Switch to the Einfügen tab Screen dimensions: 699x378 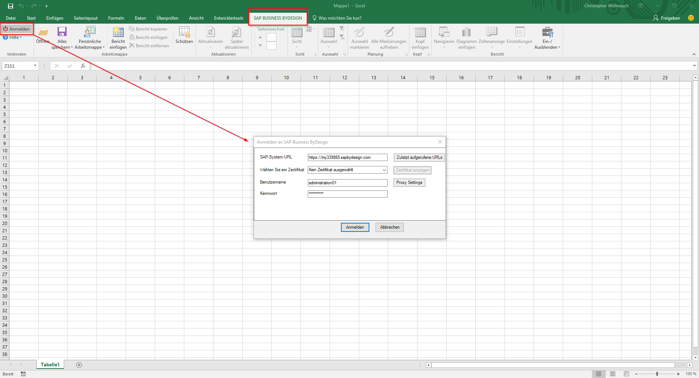coord(55,18)
